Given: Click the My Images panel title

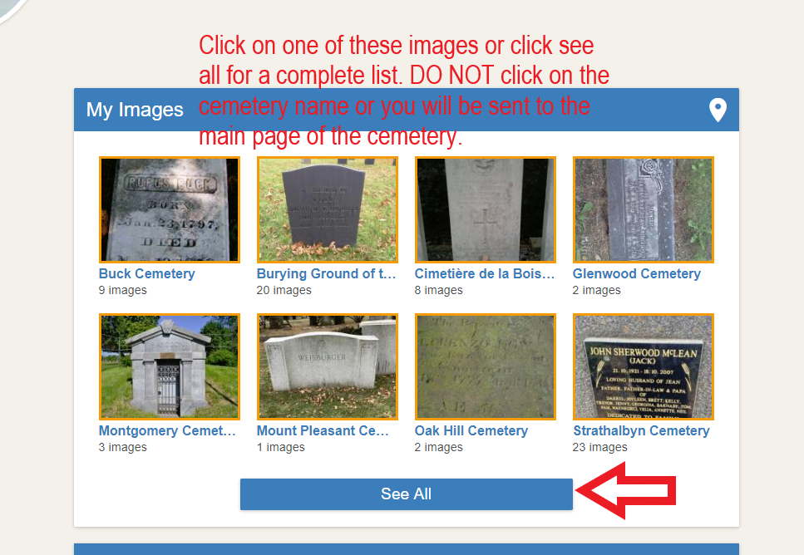Looking at the screenshot, I should 135,110.
